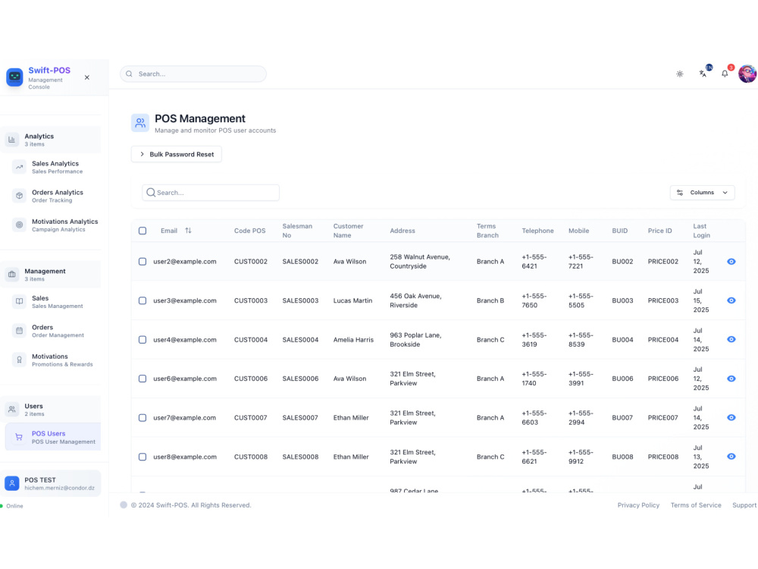Open the Terms of Service link
Screen dimensions: 758x569
pyautogui.click(x=696, y=505)
